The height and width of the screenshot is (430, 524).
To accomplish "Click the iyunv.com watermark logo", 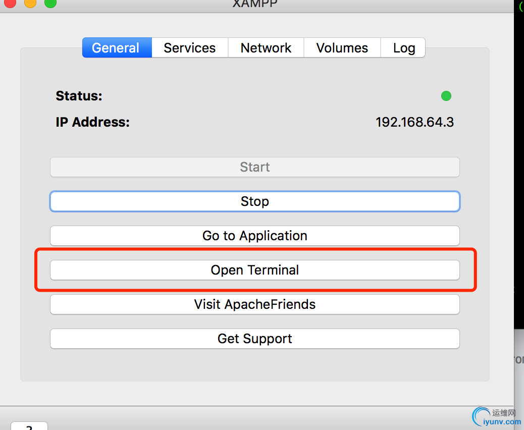I will pos(497,417).
